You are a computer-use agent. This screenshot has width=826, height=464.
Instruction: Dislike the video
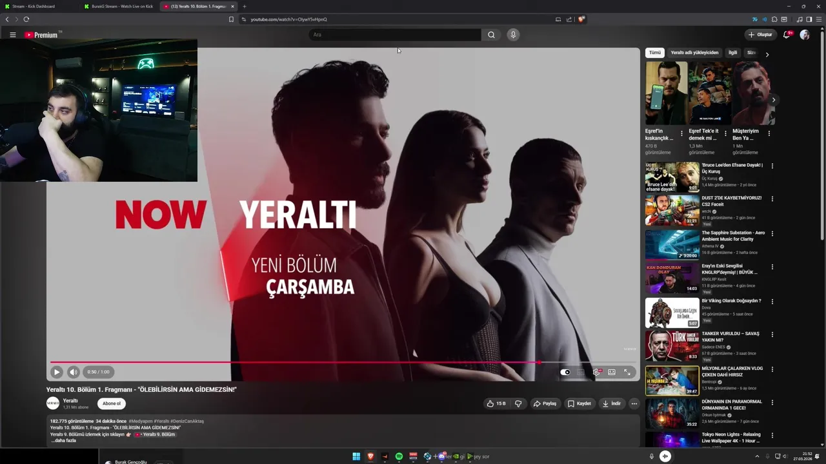tap(518, 403)
